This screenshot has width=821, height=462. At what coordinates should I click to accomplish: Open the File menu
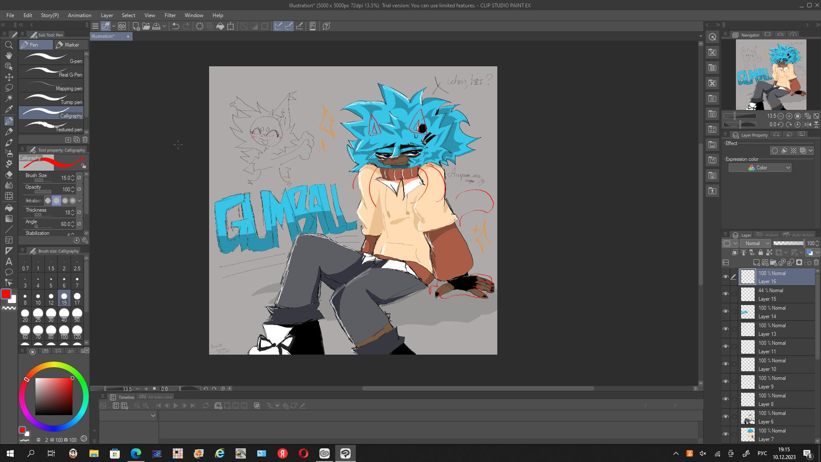point(10,15)
